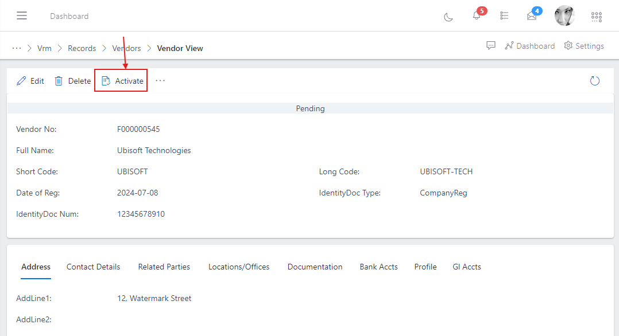Open the apps grid launcher
Image resolution: width=619 pixels, height=336 pixels.
coord(596,17)
